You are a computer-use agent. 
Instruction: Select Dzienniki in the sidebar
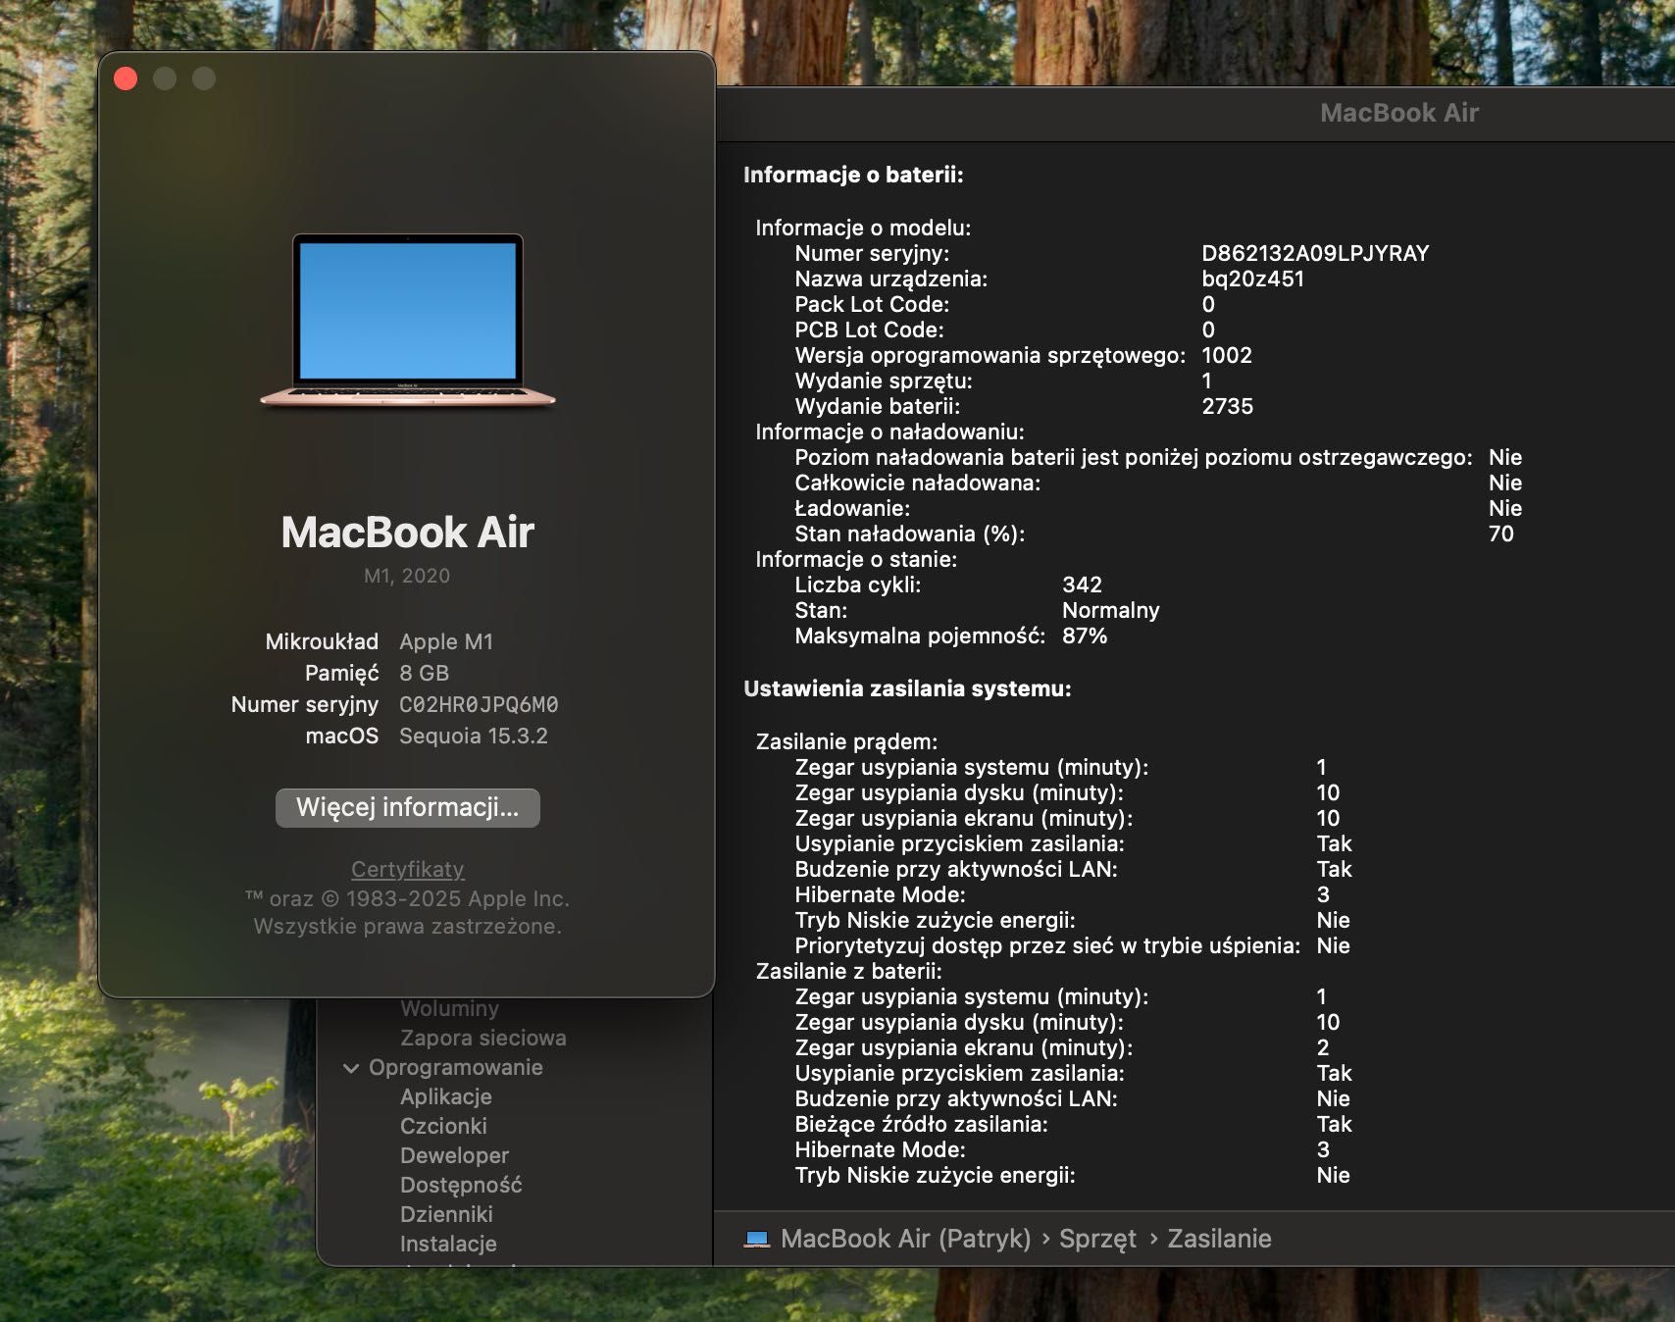point(446,1214)
